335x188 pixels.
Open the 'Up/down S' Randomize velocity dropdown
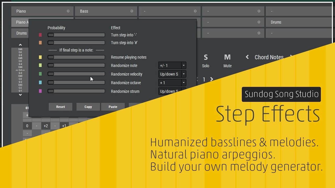[172, 74]
